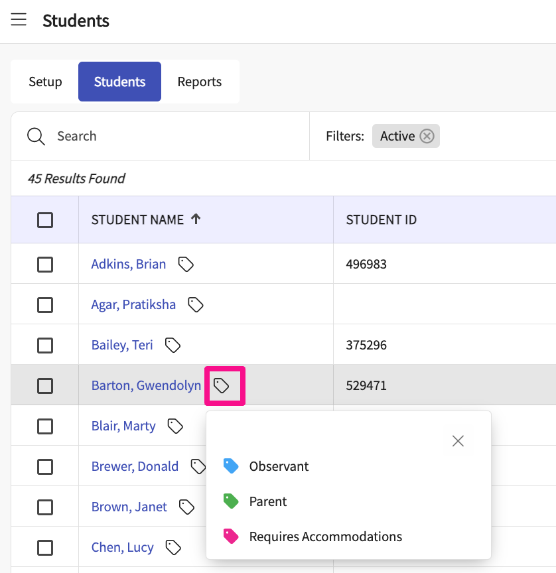Open the hamburger navigation menu
556x573 pixels.
[19, 20]
